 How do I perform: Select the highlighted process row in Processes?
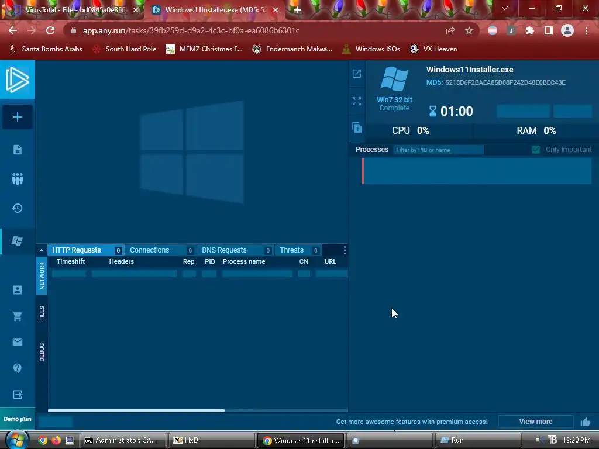[477, 171]
